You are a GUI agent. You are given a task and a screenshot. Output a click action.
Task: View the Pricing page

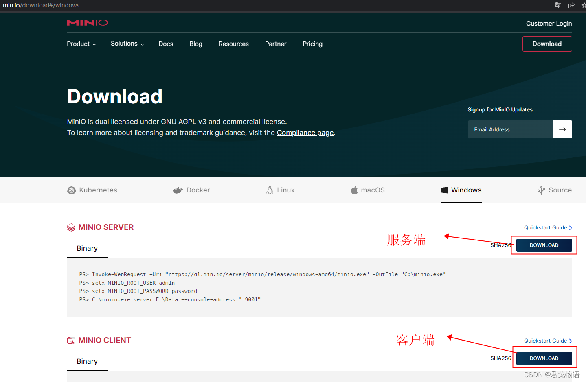pyautogui.click(x=312, y=44)
